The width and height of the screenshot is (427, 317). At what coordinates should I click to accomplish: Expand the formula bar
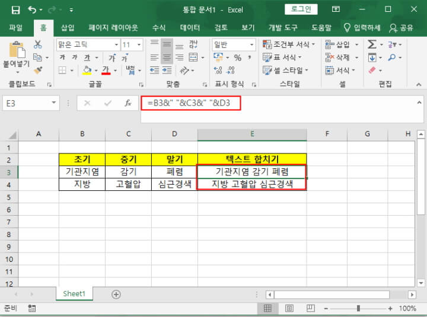pos(419,103)
